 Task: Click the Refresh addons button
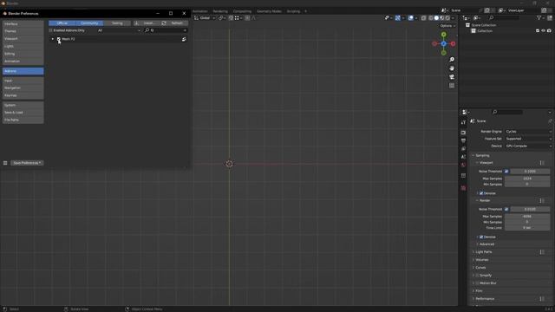[174, 23]
